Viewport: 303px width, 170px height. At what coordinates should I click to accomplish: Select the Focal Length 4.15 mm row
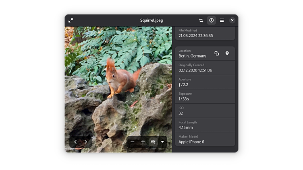pos(205,125)
